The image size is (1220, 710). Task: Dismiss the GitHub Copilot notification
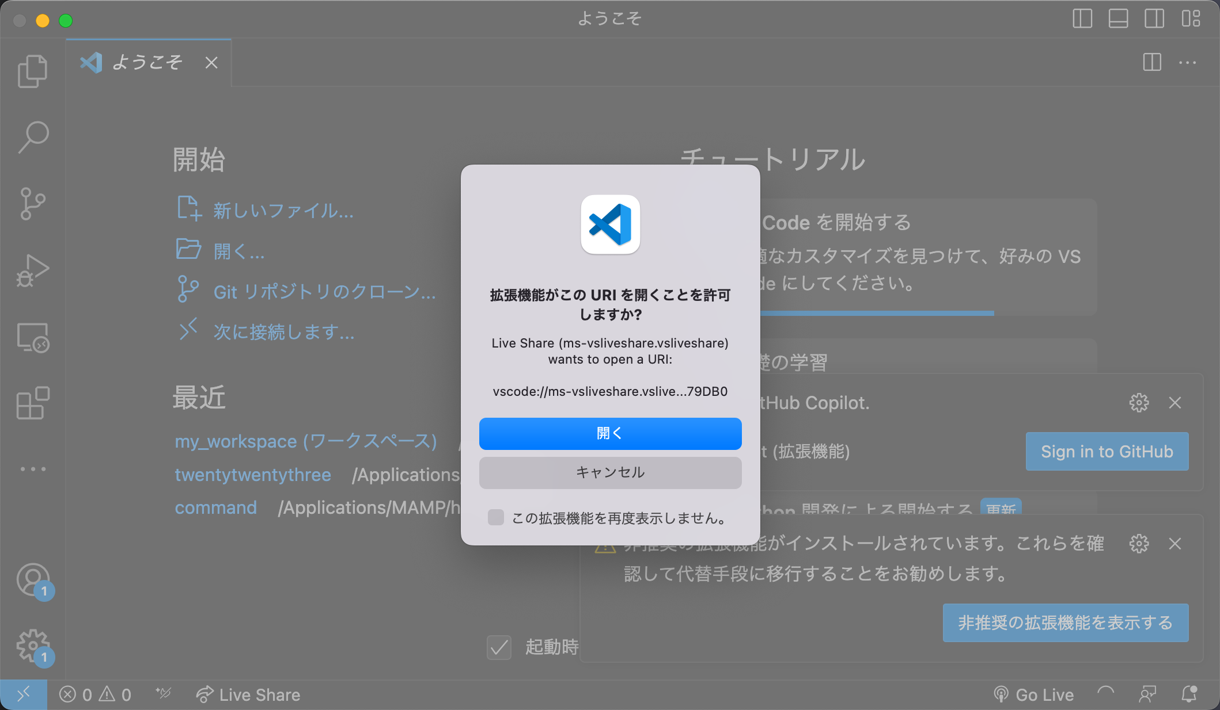pyautogui.click(x=1175, y=402)
